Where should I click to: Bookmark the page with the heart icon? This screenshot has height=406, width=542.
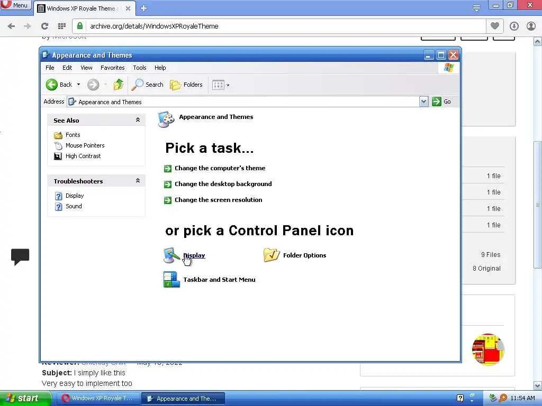[495, 26]
